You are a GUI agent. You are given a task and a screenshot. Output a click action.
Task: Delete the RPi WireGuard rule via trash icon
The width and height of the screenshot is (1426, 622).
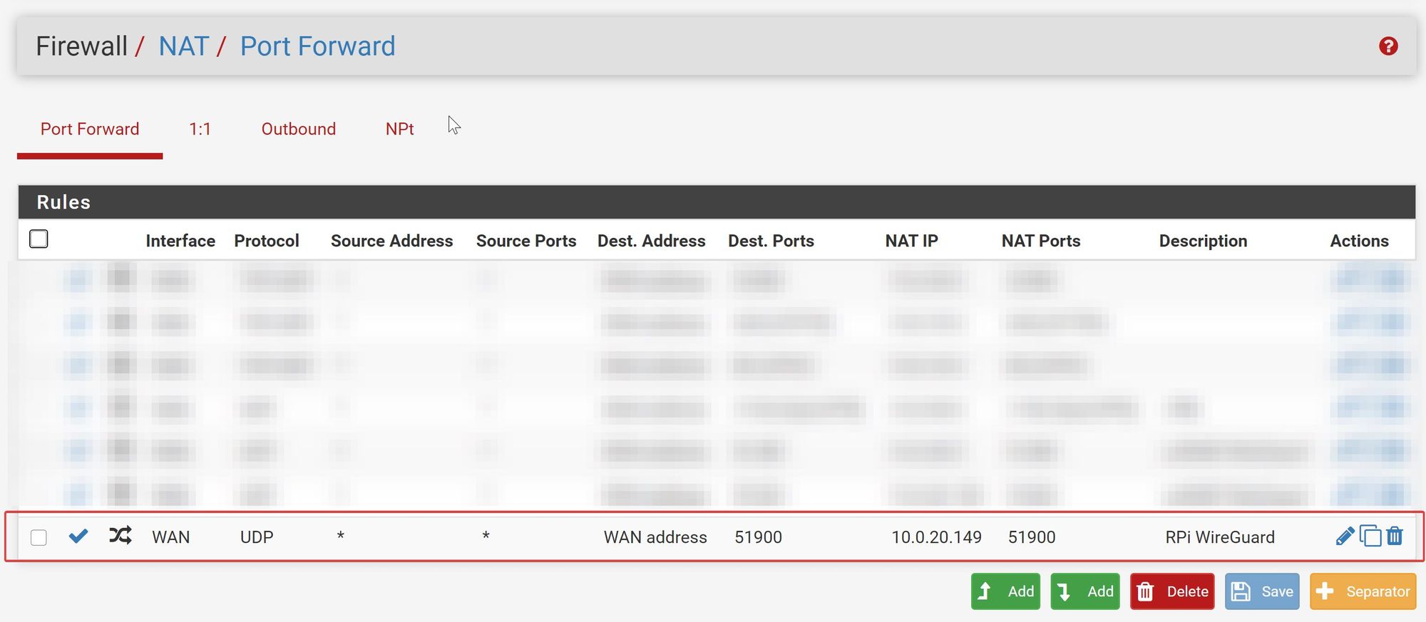click(1395, 536)
